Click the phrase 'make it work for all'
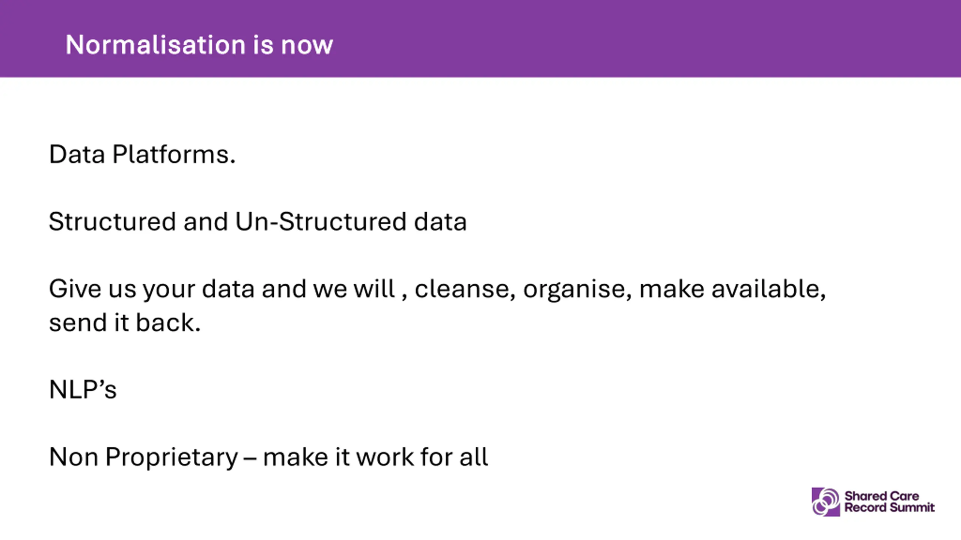 pos(375,457)
